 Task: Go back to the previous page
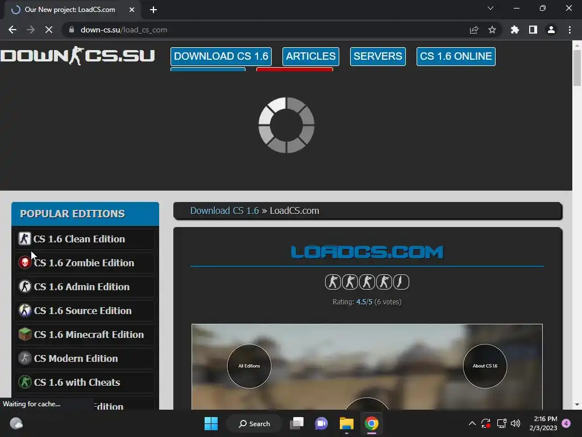13,30
